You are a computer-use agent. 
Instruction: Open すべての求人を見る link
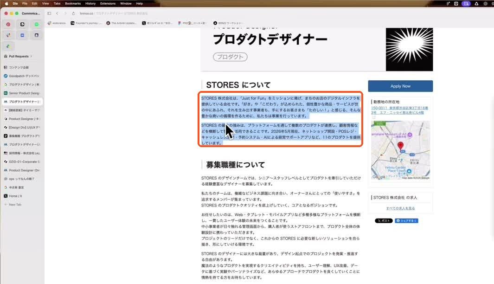[x=400, y=208]
